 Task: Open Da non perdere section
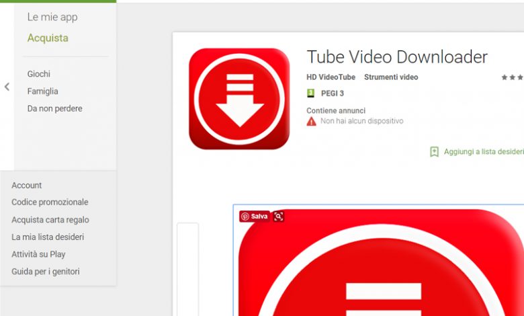pyautogui.click(x=55, y=109)
